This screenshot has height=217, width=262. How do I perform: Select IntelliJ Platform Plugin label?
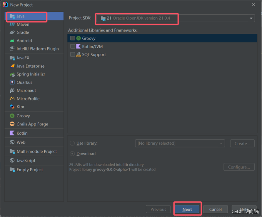pyautogui.click(x=38, y=49)
